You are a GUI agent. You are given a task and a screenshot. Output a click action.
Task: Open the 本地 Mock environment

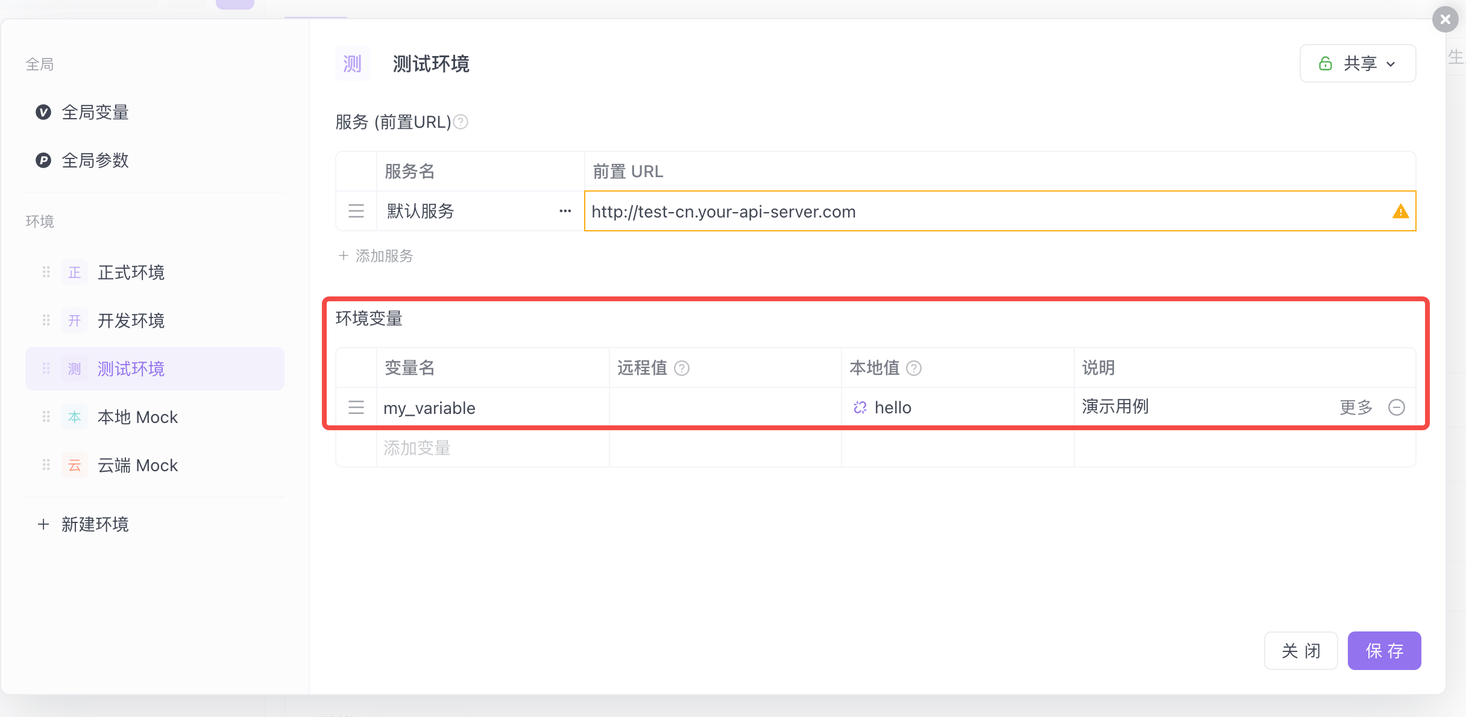(137, 417)
